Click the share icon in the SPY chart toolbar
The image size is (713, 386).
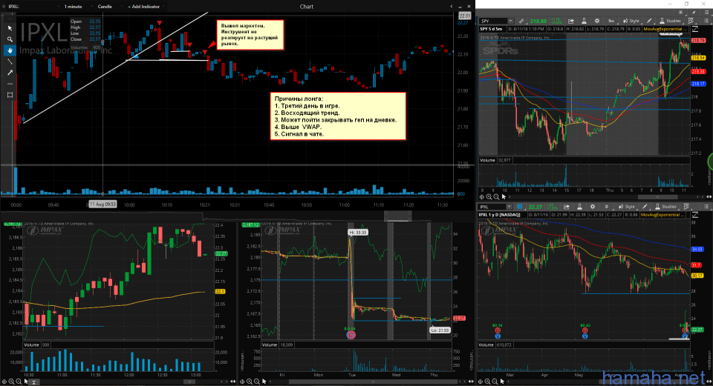click(x=571, y=21)
